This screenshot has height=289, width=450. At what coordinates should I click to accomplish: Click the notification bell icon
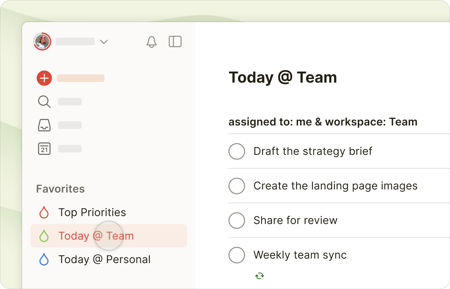pos(151,42)
